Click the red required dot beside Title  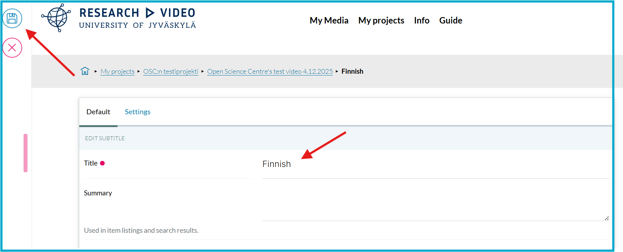coord(103,163)
